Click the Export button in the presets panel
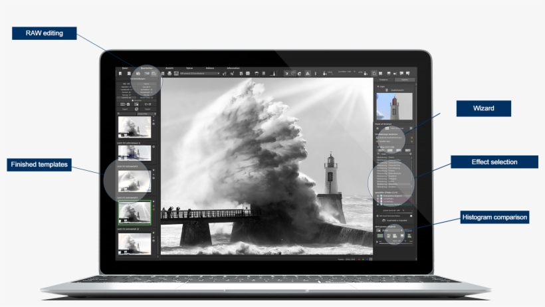545x307 pixels. (x=148, y=109)
